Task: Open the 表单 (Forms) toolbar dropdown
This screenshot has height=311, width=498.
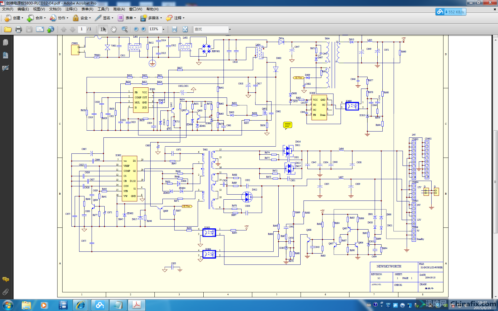Action: (x=127, y=18)
